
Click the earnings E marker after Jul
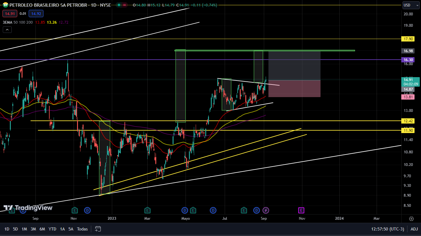244,210
